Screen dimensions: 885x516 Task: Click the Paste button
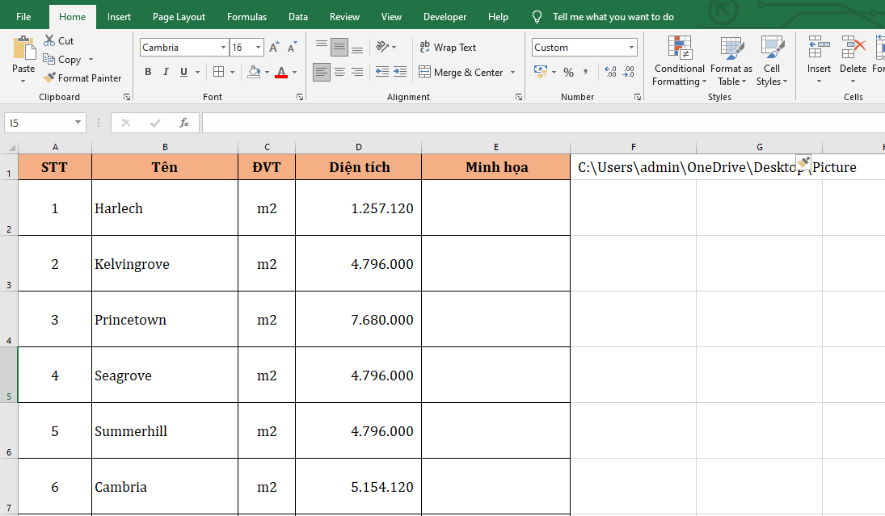pos(23,52)
